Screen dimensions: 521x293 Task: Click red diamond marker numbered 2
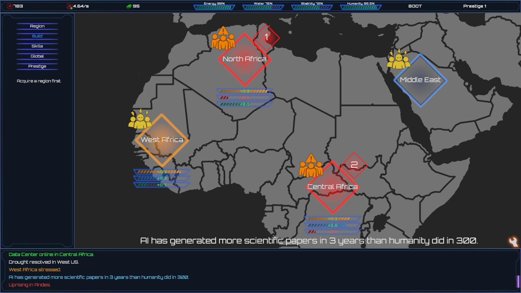tap(354, 165)
